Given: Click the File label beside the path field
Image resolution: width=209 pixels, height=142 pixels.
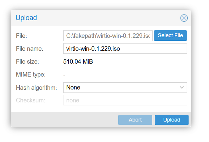Looking at the screenshot, I should coord(21,36).
